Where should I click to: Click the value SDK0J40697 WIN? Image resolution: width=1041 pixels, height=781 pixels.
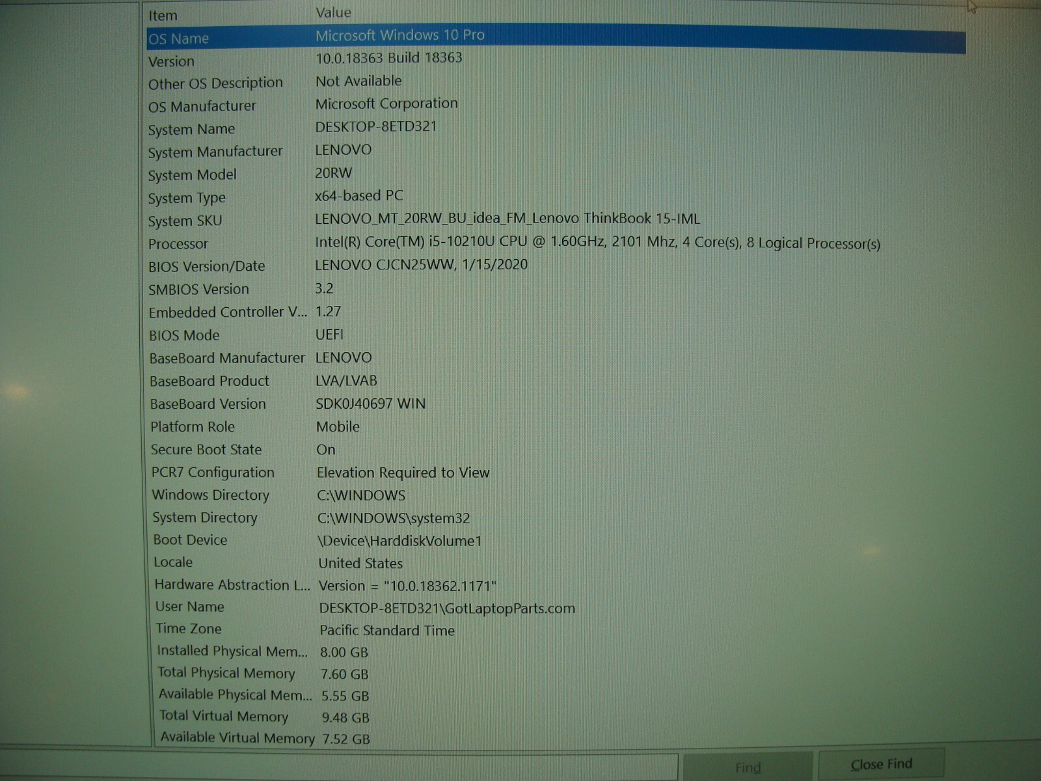[371, 404]
